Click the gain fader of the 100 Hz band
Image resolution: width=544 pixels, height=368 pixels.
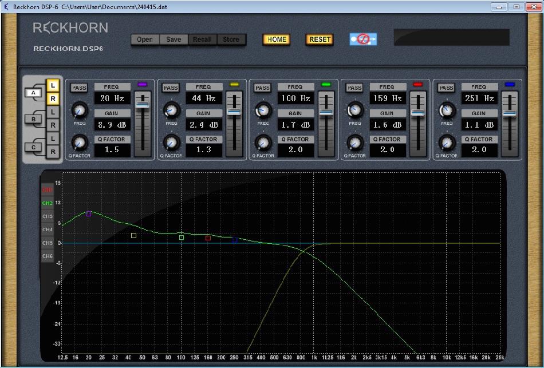pos(326,112)
